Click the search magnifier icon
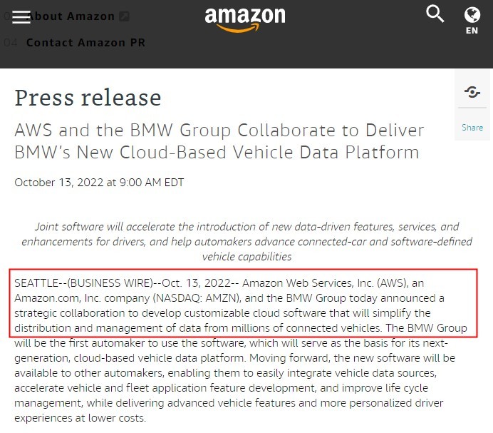Viewport: 493px width, 433px height. [435, 14]
